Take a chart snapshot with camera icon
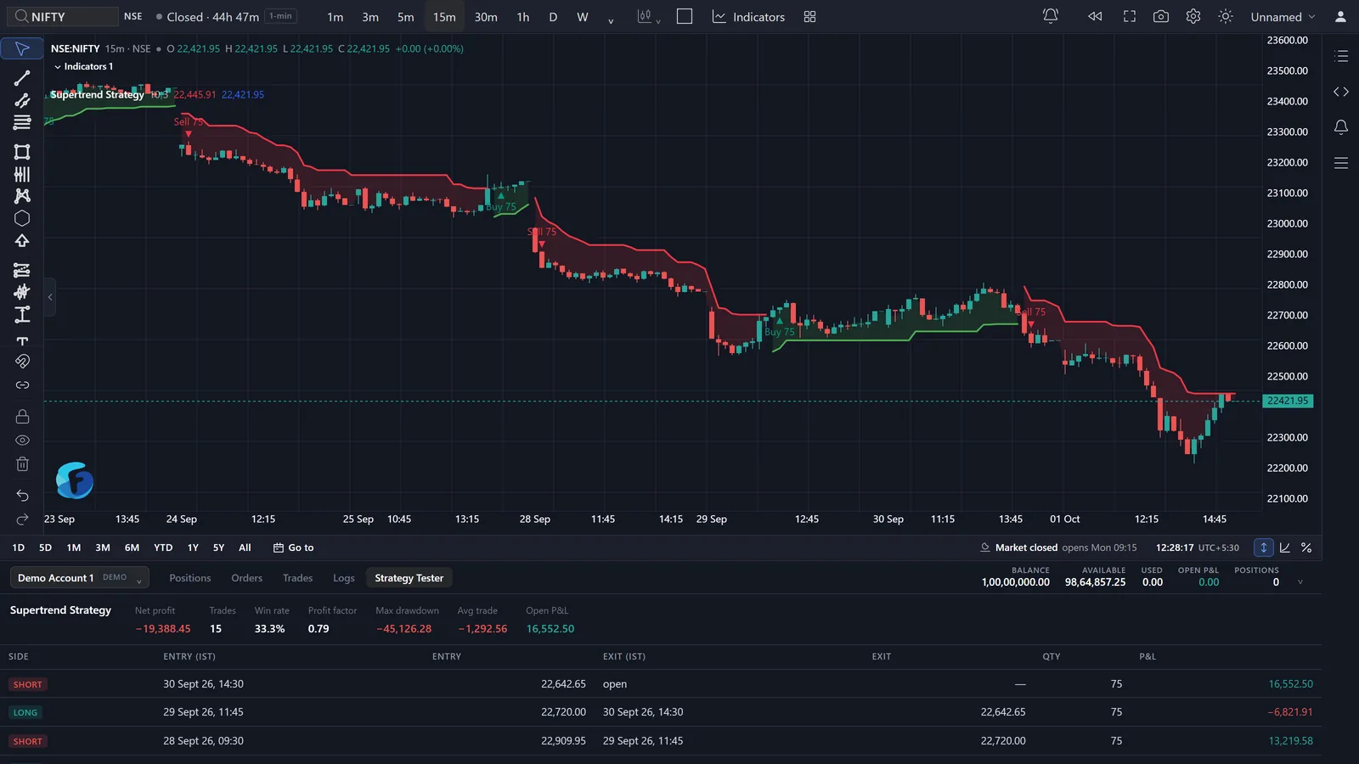This screenshot has width=1359, height=764. coord(1161,16)
